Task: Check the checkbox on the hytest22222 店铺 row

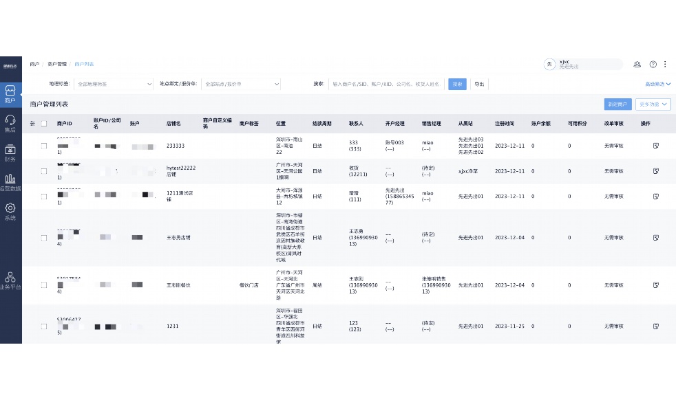Action: (44, 170)
